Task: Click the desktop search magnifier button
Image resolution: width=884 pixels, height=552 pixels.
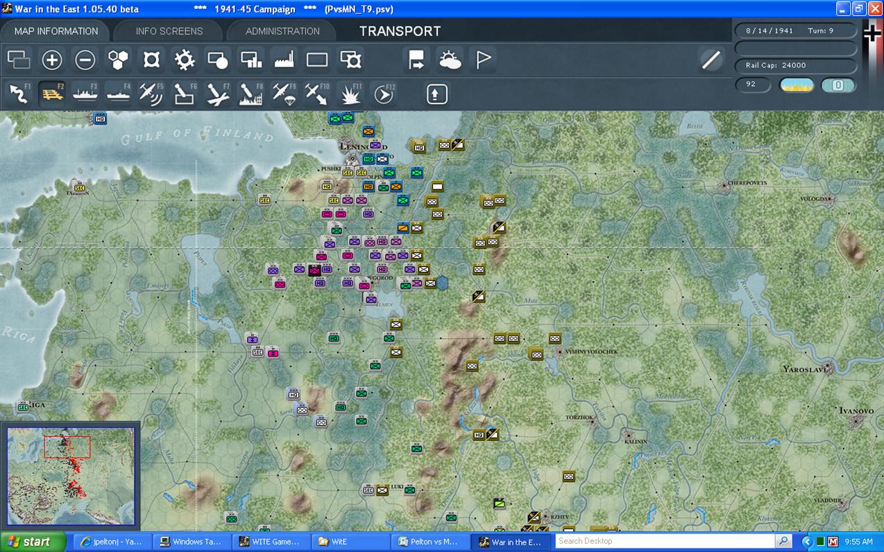Action: 783,541
